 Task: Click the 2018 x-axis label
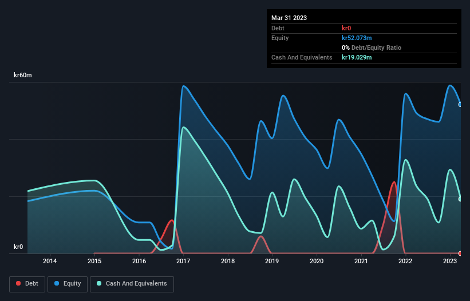click(228, 261)
